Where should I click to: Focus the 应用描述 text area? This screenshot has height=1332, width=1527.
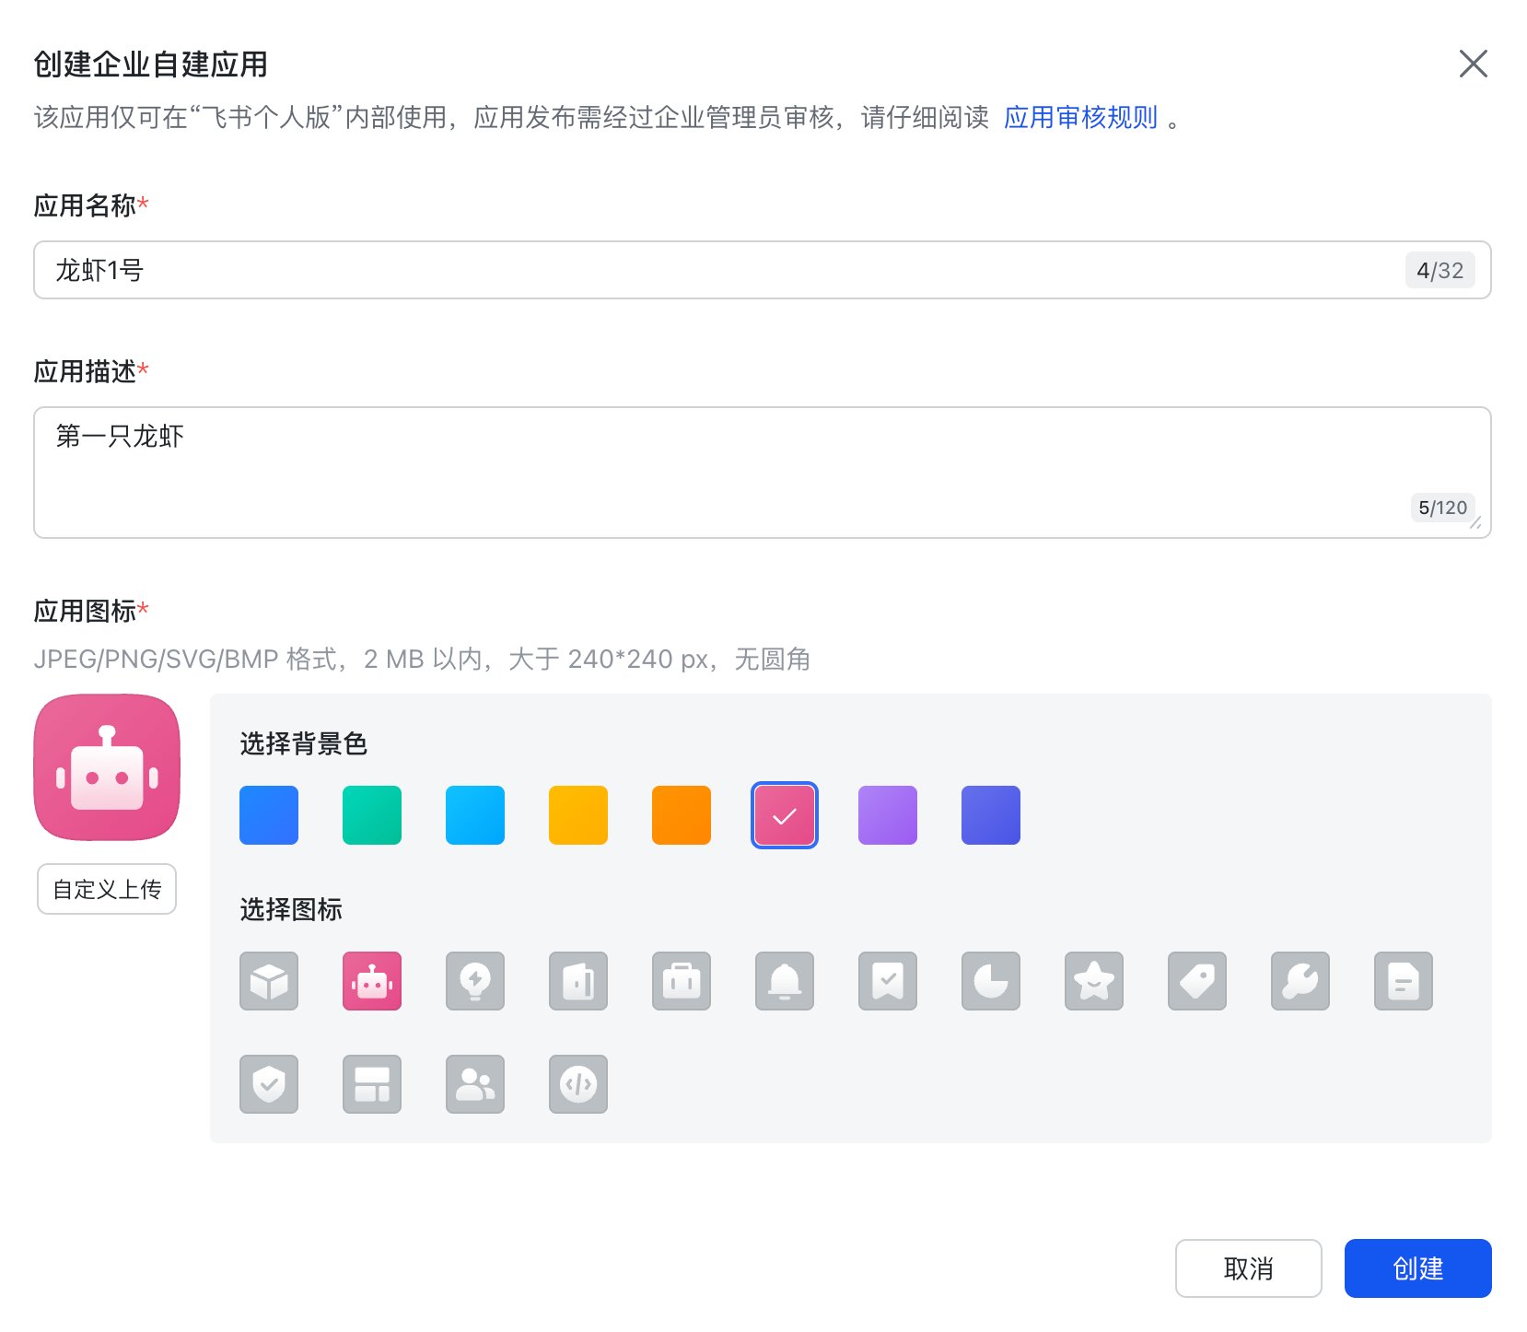click(763, 473)
